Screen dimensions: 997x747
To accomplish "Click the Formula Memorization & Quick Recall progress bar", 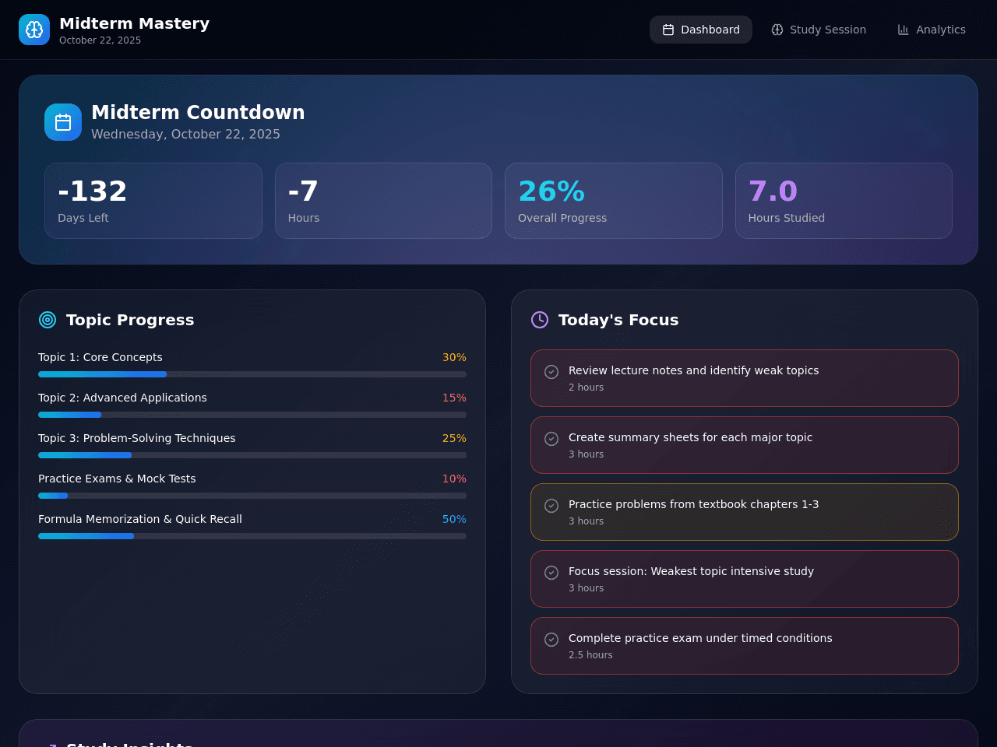I will click(x=252, y=536).
